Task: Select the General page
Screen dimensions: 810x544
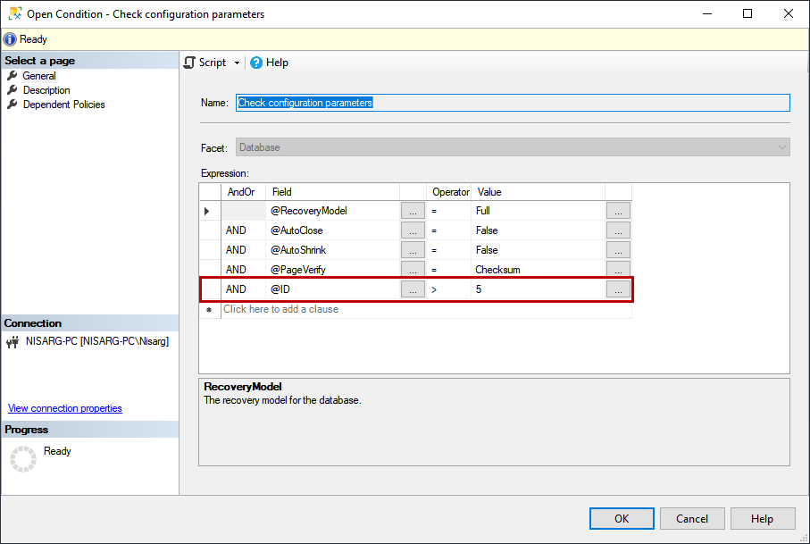Action: point(39,76)
